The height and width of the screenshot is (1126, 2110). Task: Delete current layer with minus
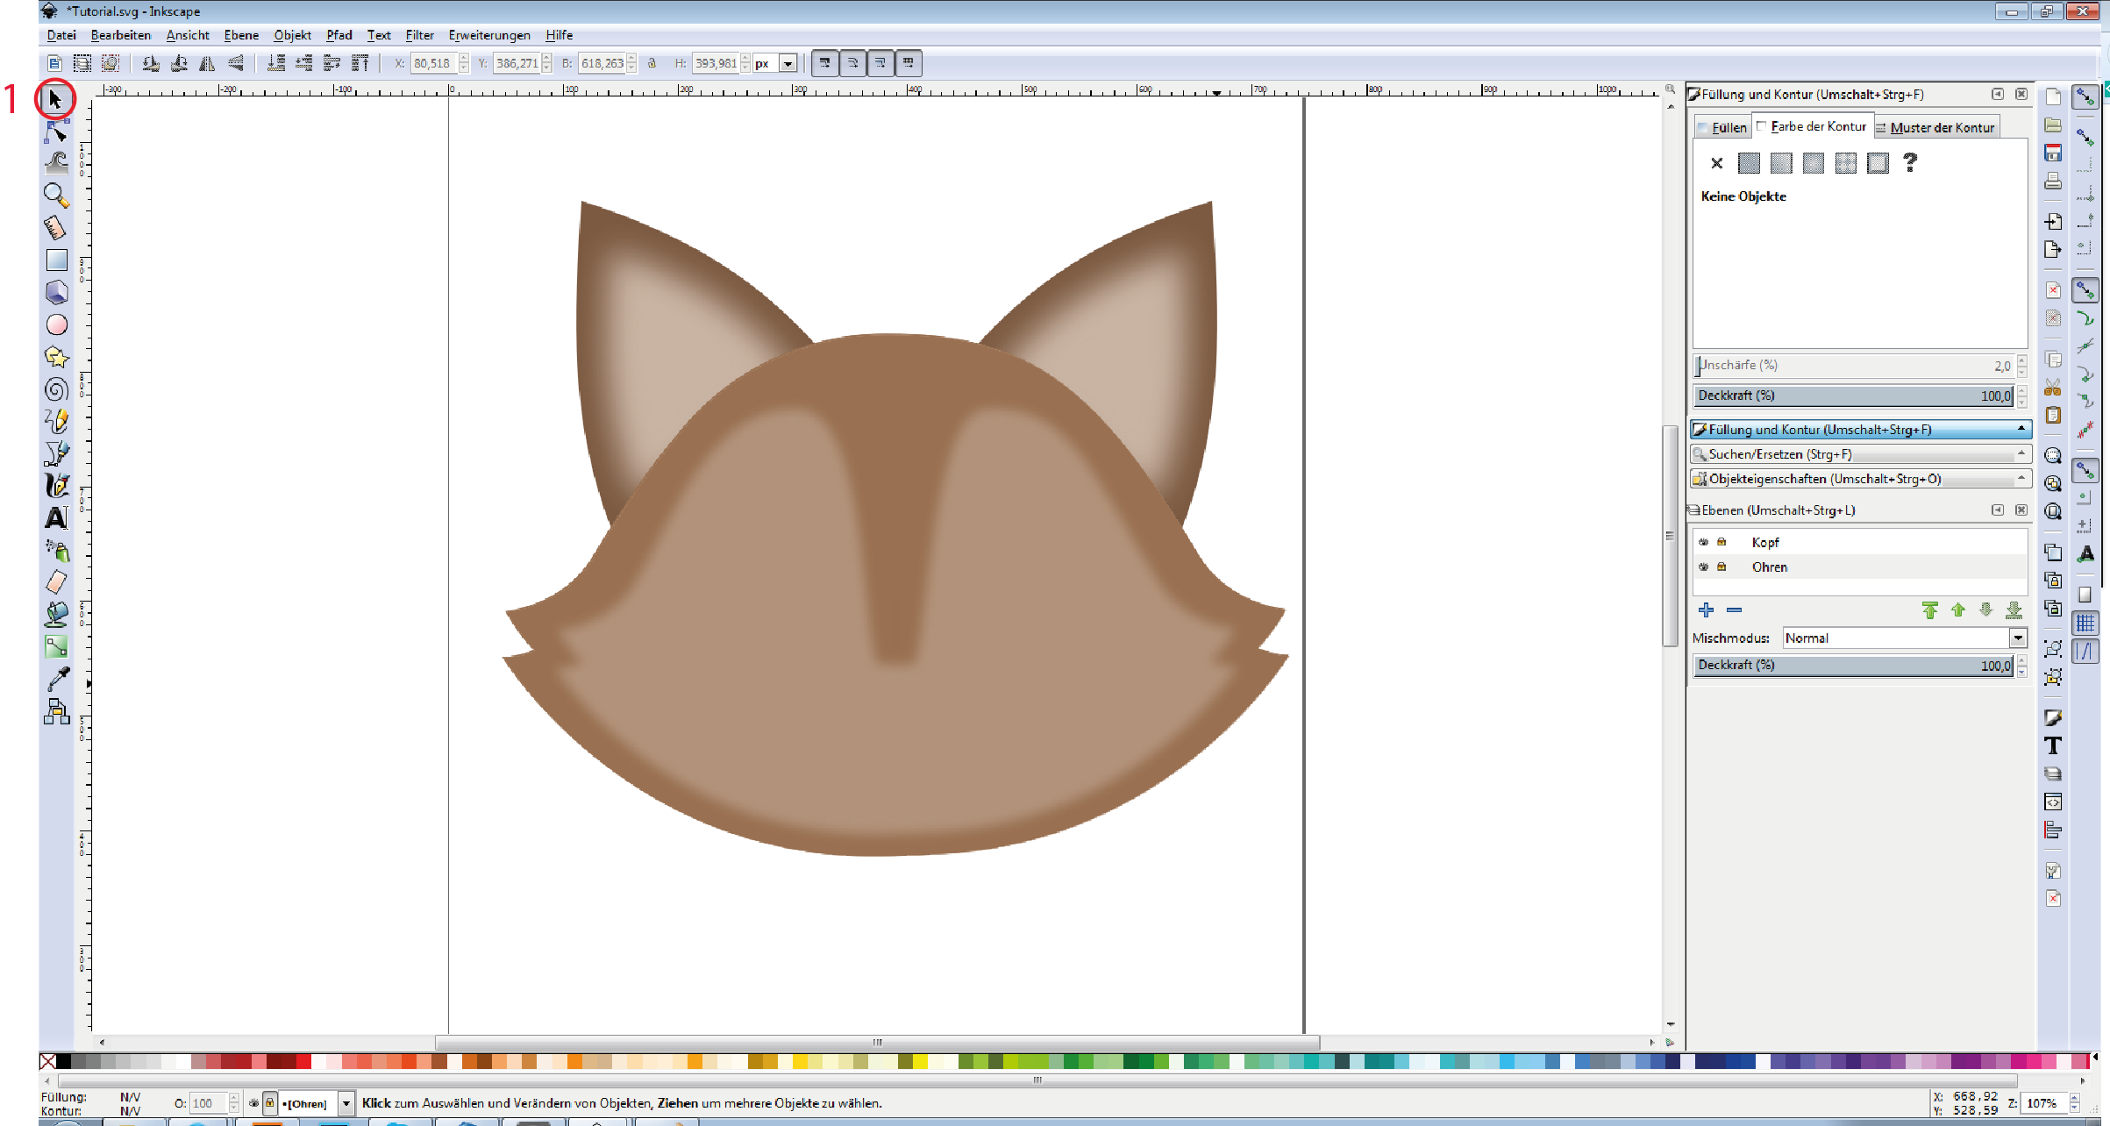pyautogui.click(x=1734, y=609)
